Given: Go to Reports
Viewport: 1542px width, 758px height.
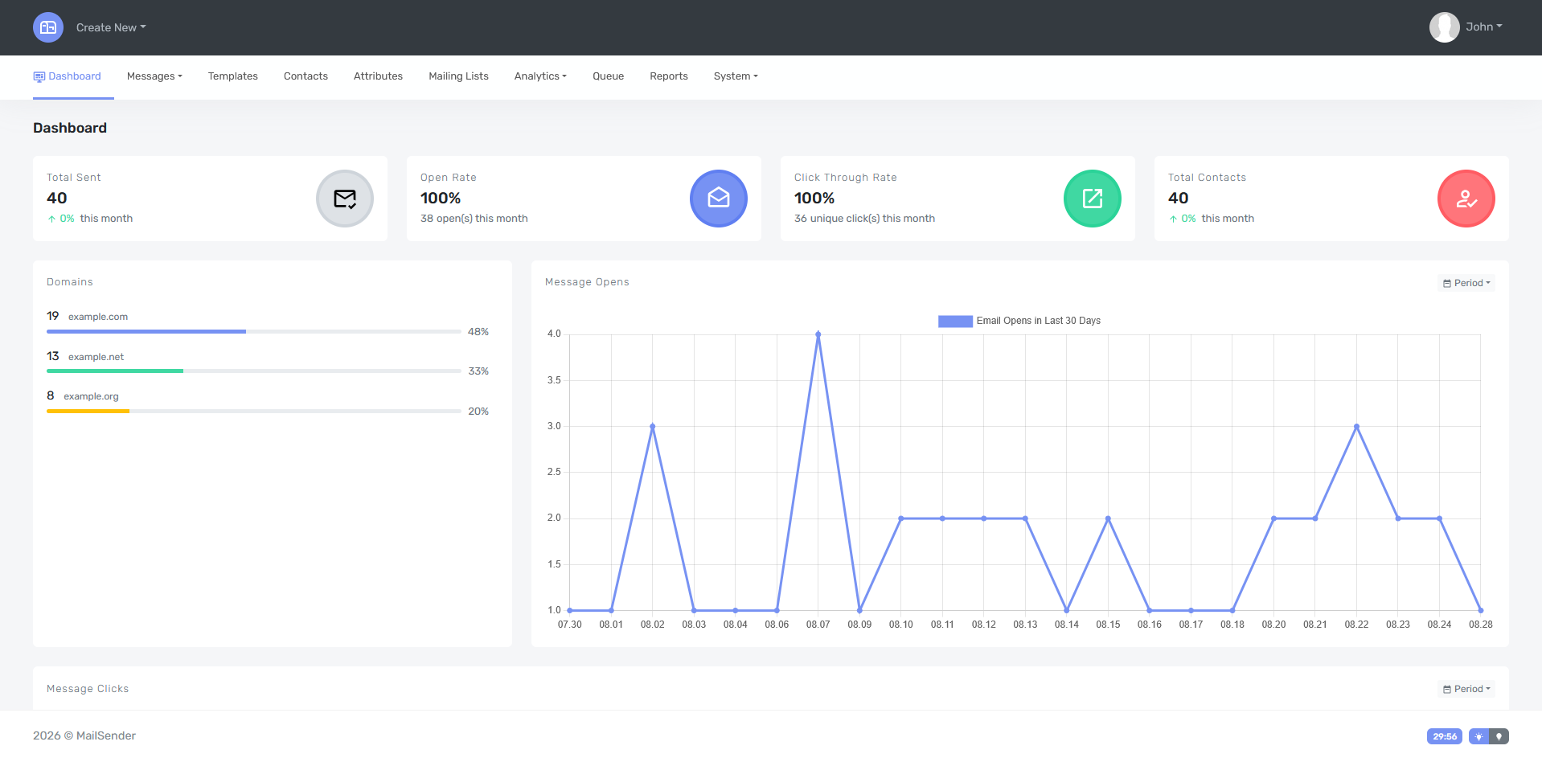Looking at the screenshot, I should 669,76.
